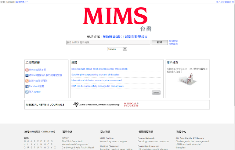The image size is (235, 150).
Task: Open the CancerNetwork footer link
Action: click(x=146, y=138)
